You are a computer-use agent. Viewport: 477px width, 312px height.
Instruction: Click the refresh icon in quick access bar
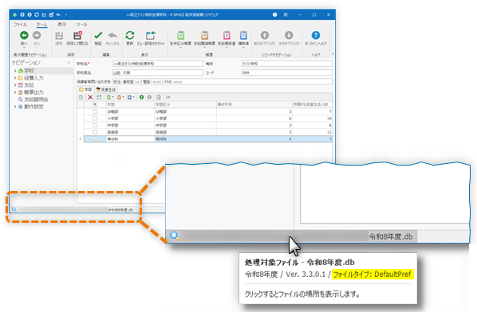click(37, 14)
